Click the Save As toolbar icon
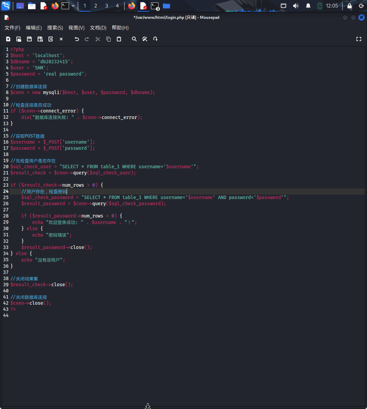The height and width of the screenshot is (409, 367). point(40,39)
